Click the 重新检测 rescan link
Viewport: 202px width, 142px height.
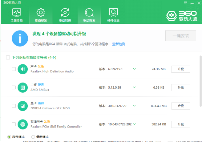(x=119, y=44)
